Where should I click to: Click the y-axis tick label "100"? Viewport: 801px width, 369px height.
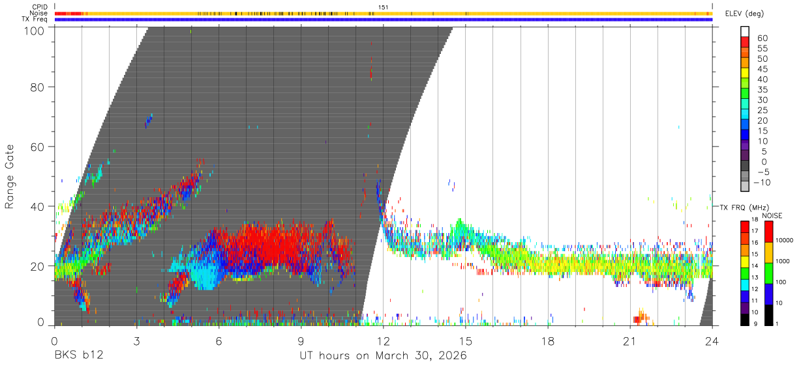pyautogui.click(x=33, y=31)
